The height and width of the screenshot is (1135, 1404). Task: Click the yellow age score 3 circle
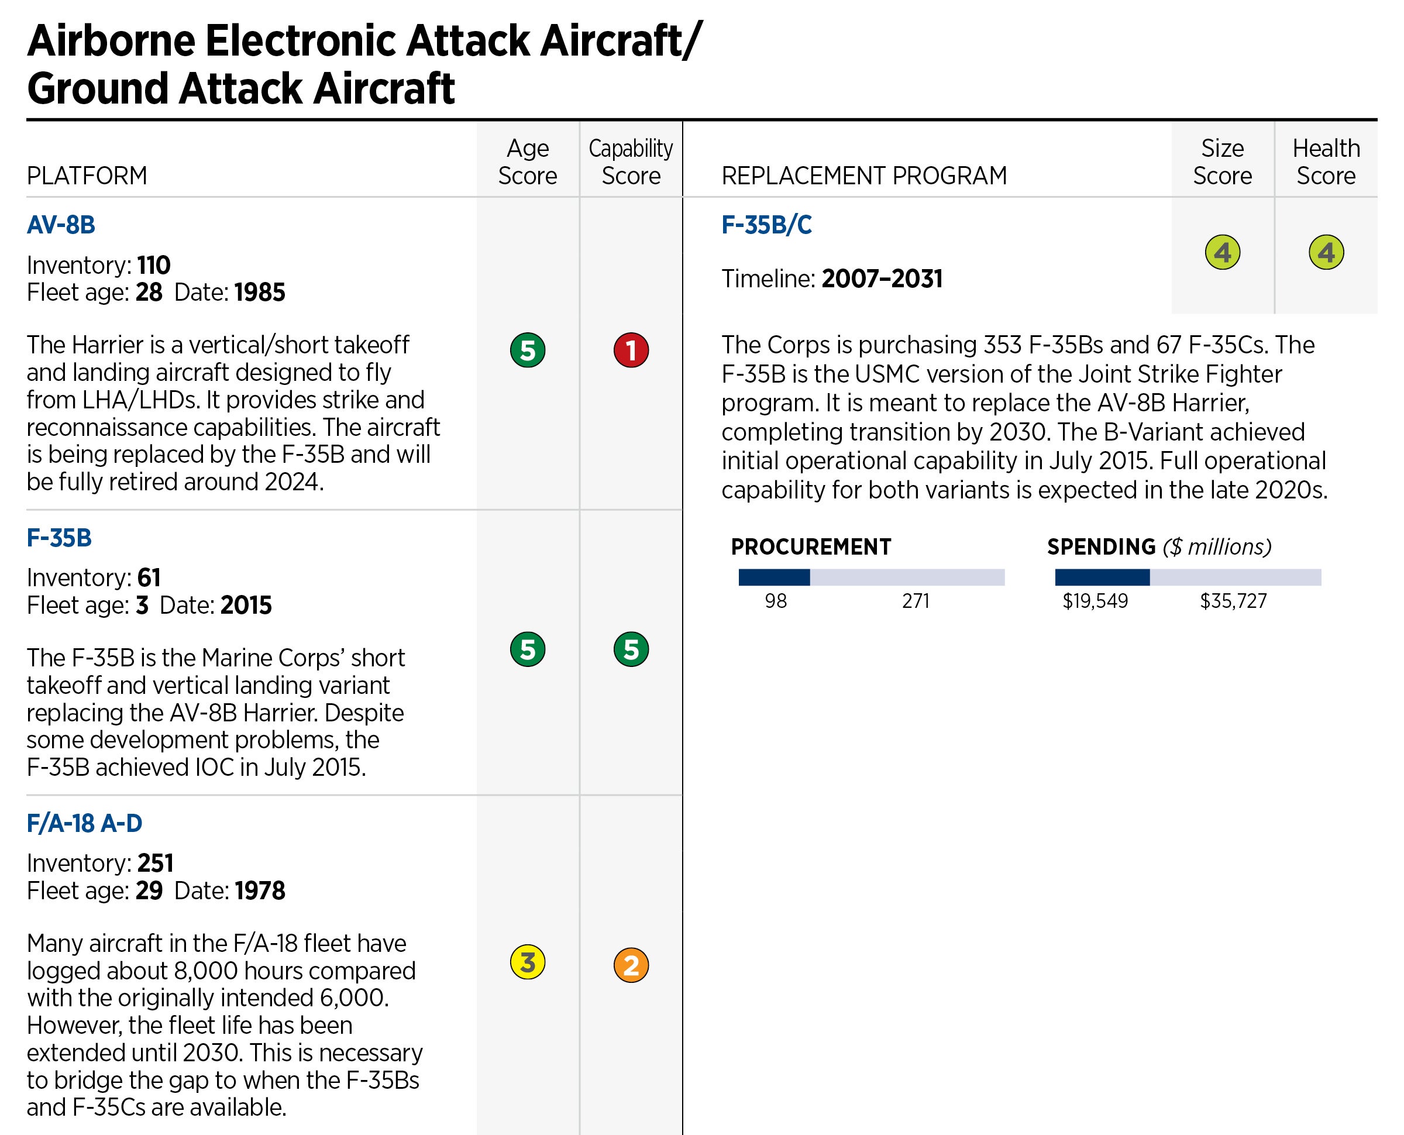click(x=528, y=962)
